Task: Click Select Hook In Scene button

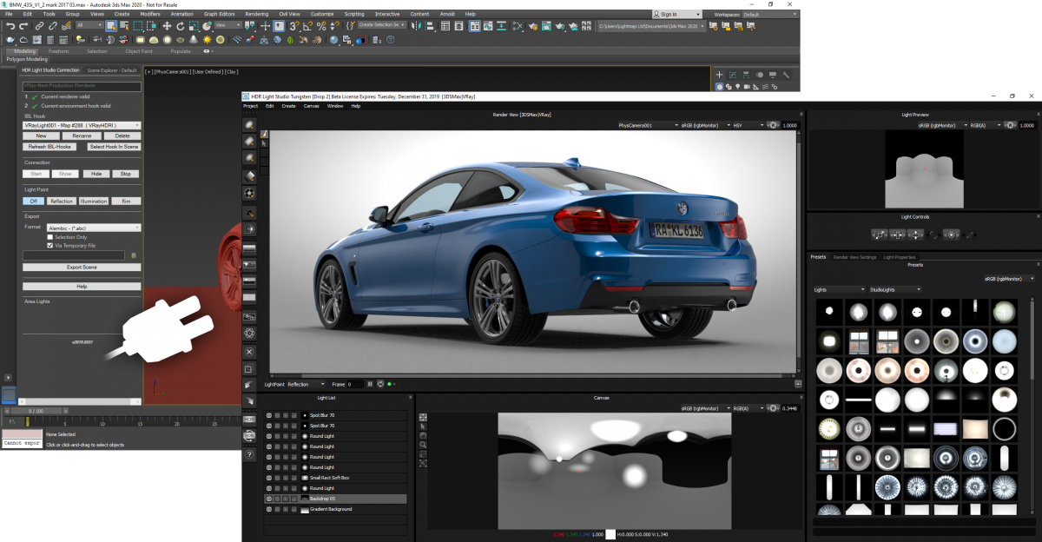Action: point(114,147)
